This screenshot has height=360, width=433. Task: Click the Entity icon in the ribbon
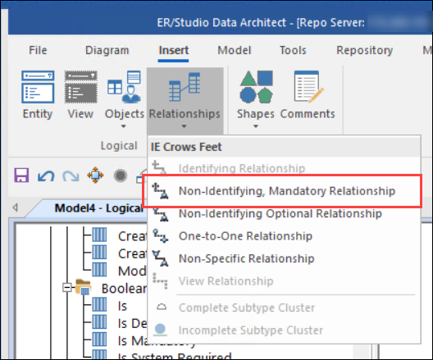click(x=38, y=87)
